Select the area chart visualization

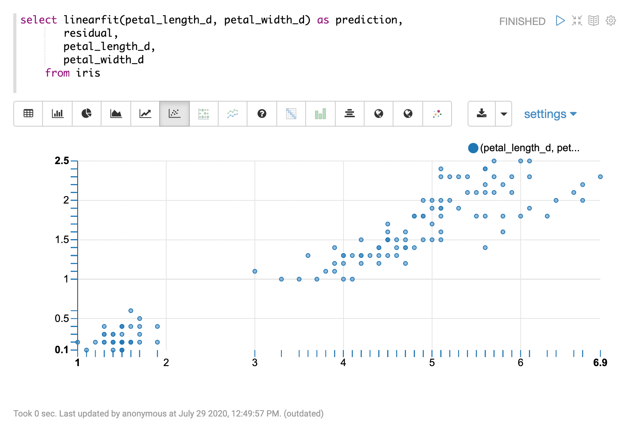tap(116, 114)
